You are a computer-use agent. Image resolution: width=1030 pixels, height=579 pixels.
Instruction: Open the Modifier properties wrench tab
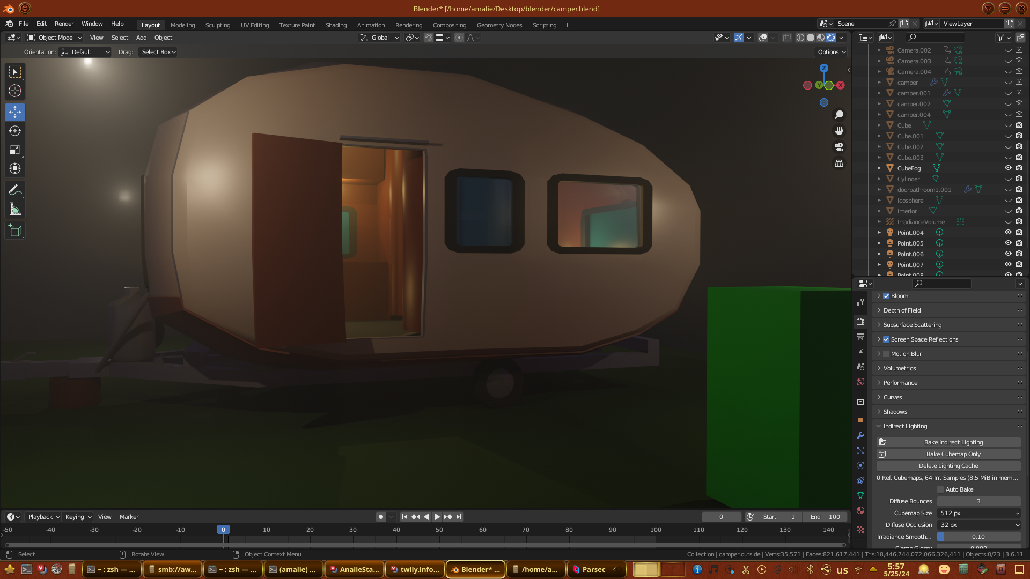[x=860, y=435]
